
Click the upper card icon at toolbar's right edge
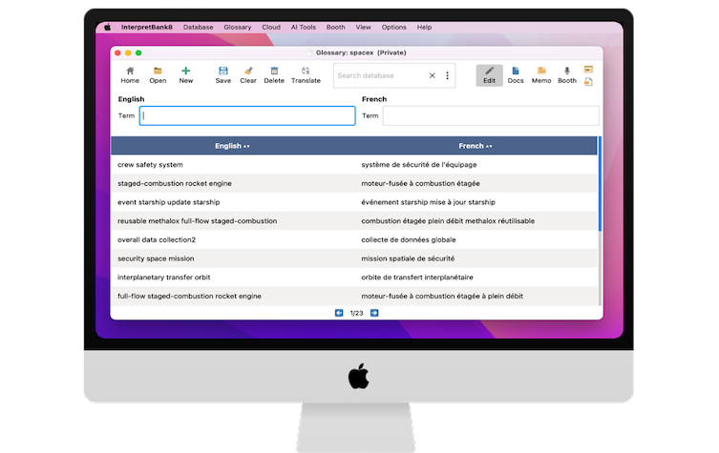point(588,70)
